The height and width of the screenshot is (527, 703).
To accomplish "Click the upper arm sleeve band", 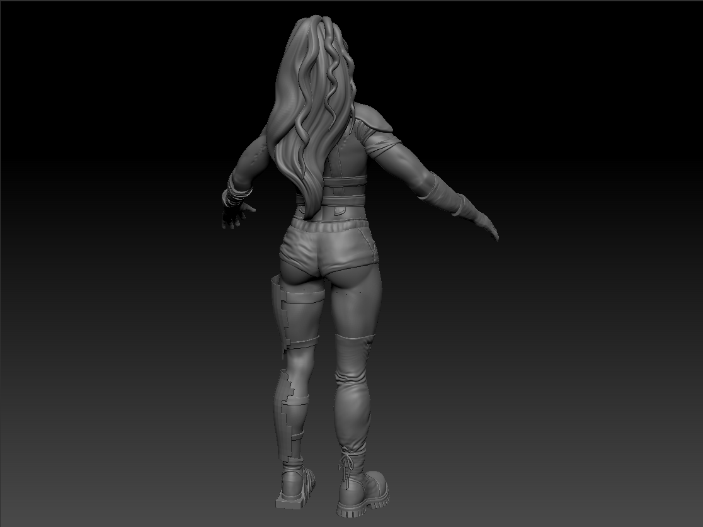I will tap(387, 151).
